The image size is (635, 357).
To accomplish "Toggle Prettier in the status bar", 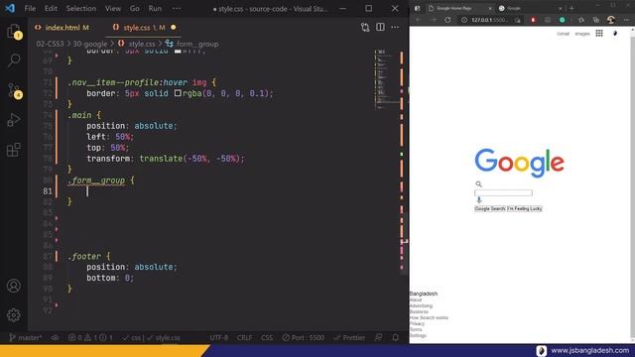I will [x=349, y=337].
